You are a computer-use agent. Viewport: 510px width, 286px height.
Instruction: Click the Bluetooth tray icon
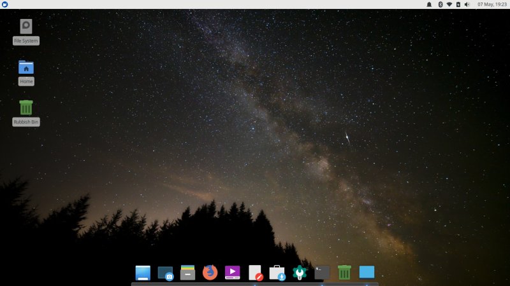tap(441, 4)
